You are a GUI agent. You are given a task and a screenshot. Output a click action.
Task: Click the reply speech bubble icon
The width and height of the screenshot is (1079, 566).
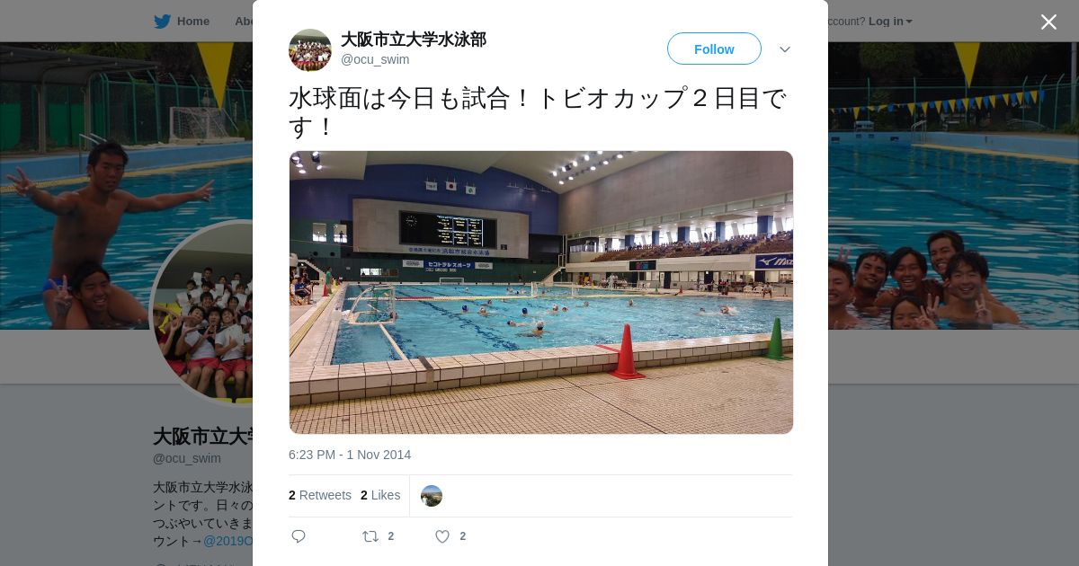pyautogui.click(x=299, y=536)
